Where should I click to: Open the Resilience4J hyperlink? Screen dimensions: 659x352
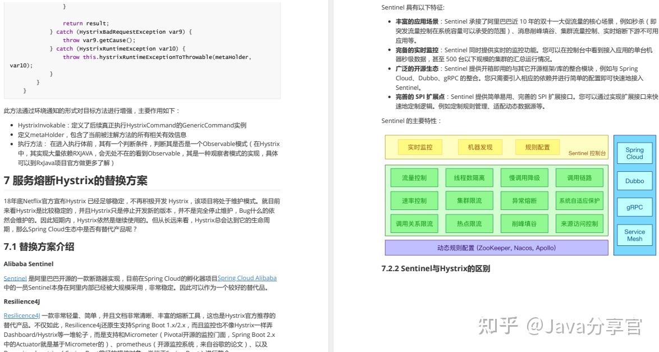pyautogui.click(x=22, y=316)
